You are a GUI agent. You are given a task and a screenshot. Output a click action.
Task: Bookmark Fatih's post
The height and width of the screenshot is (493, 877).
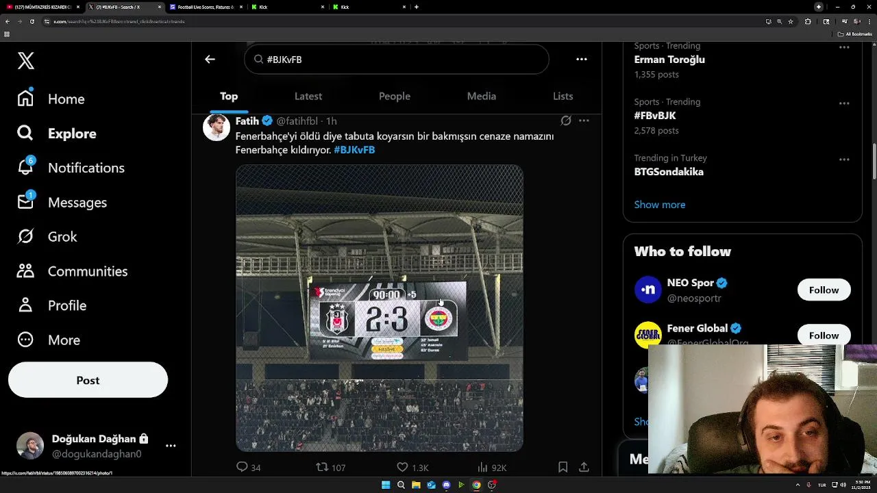563,467
